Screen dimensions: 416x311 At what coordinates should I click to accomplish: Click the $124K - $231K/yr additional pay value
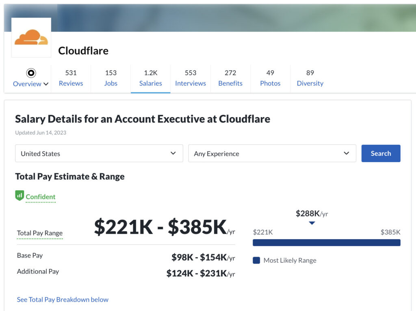click(201, 273)
